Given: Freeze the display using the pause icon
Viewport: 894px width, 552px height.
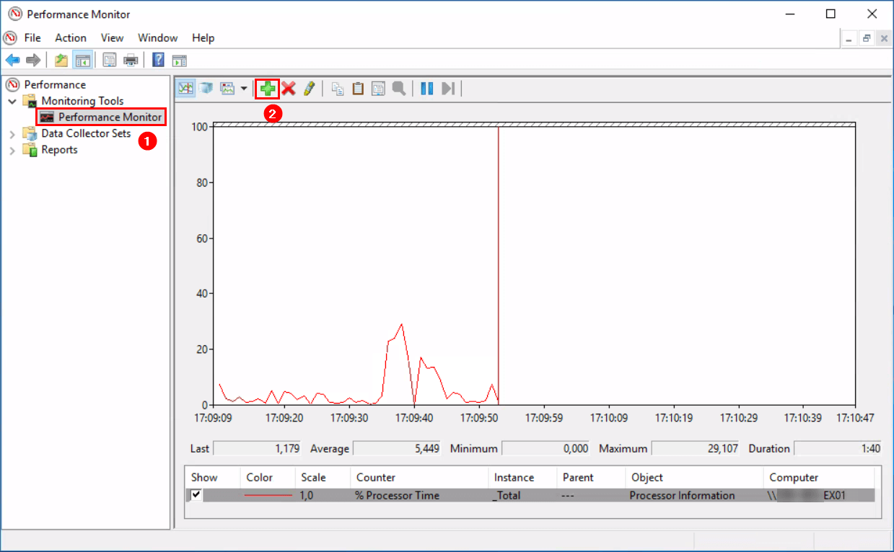Looking at the screenshot, I should [426, 88].
